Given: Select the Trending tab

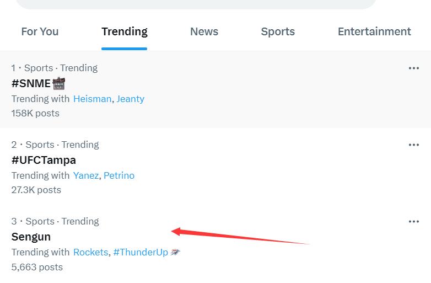Looking at the screenshot, I should (x=124, y=31).
